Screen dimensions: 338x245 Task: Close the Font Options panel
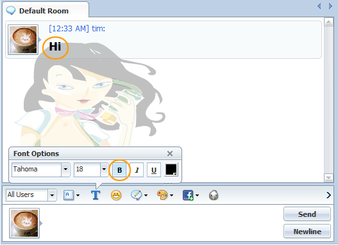pos(170,154)
